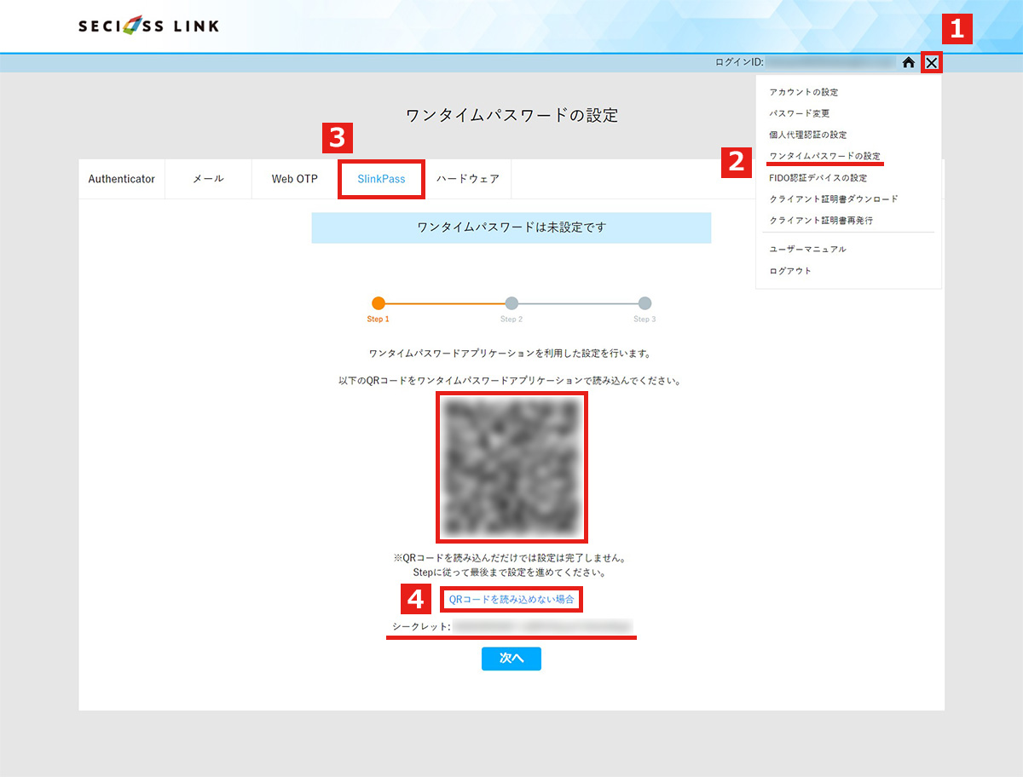Switch to the Authenticator tab
This screenshot has width=1023, height=777.
pos(122,179)
